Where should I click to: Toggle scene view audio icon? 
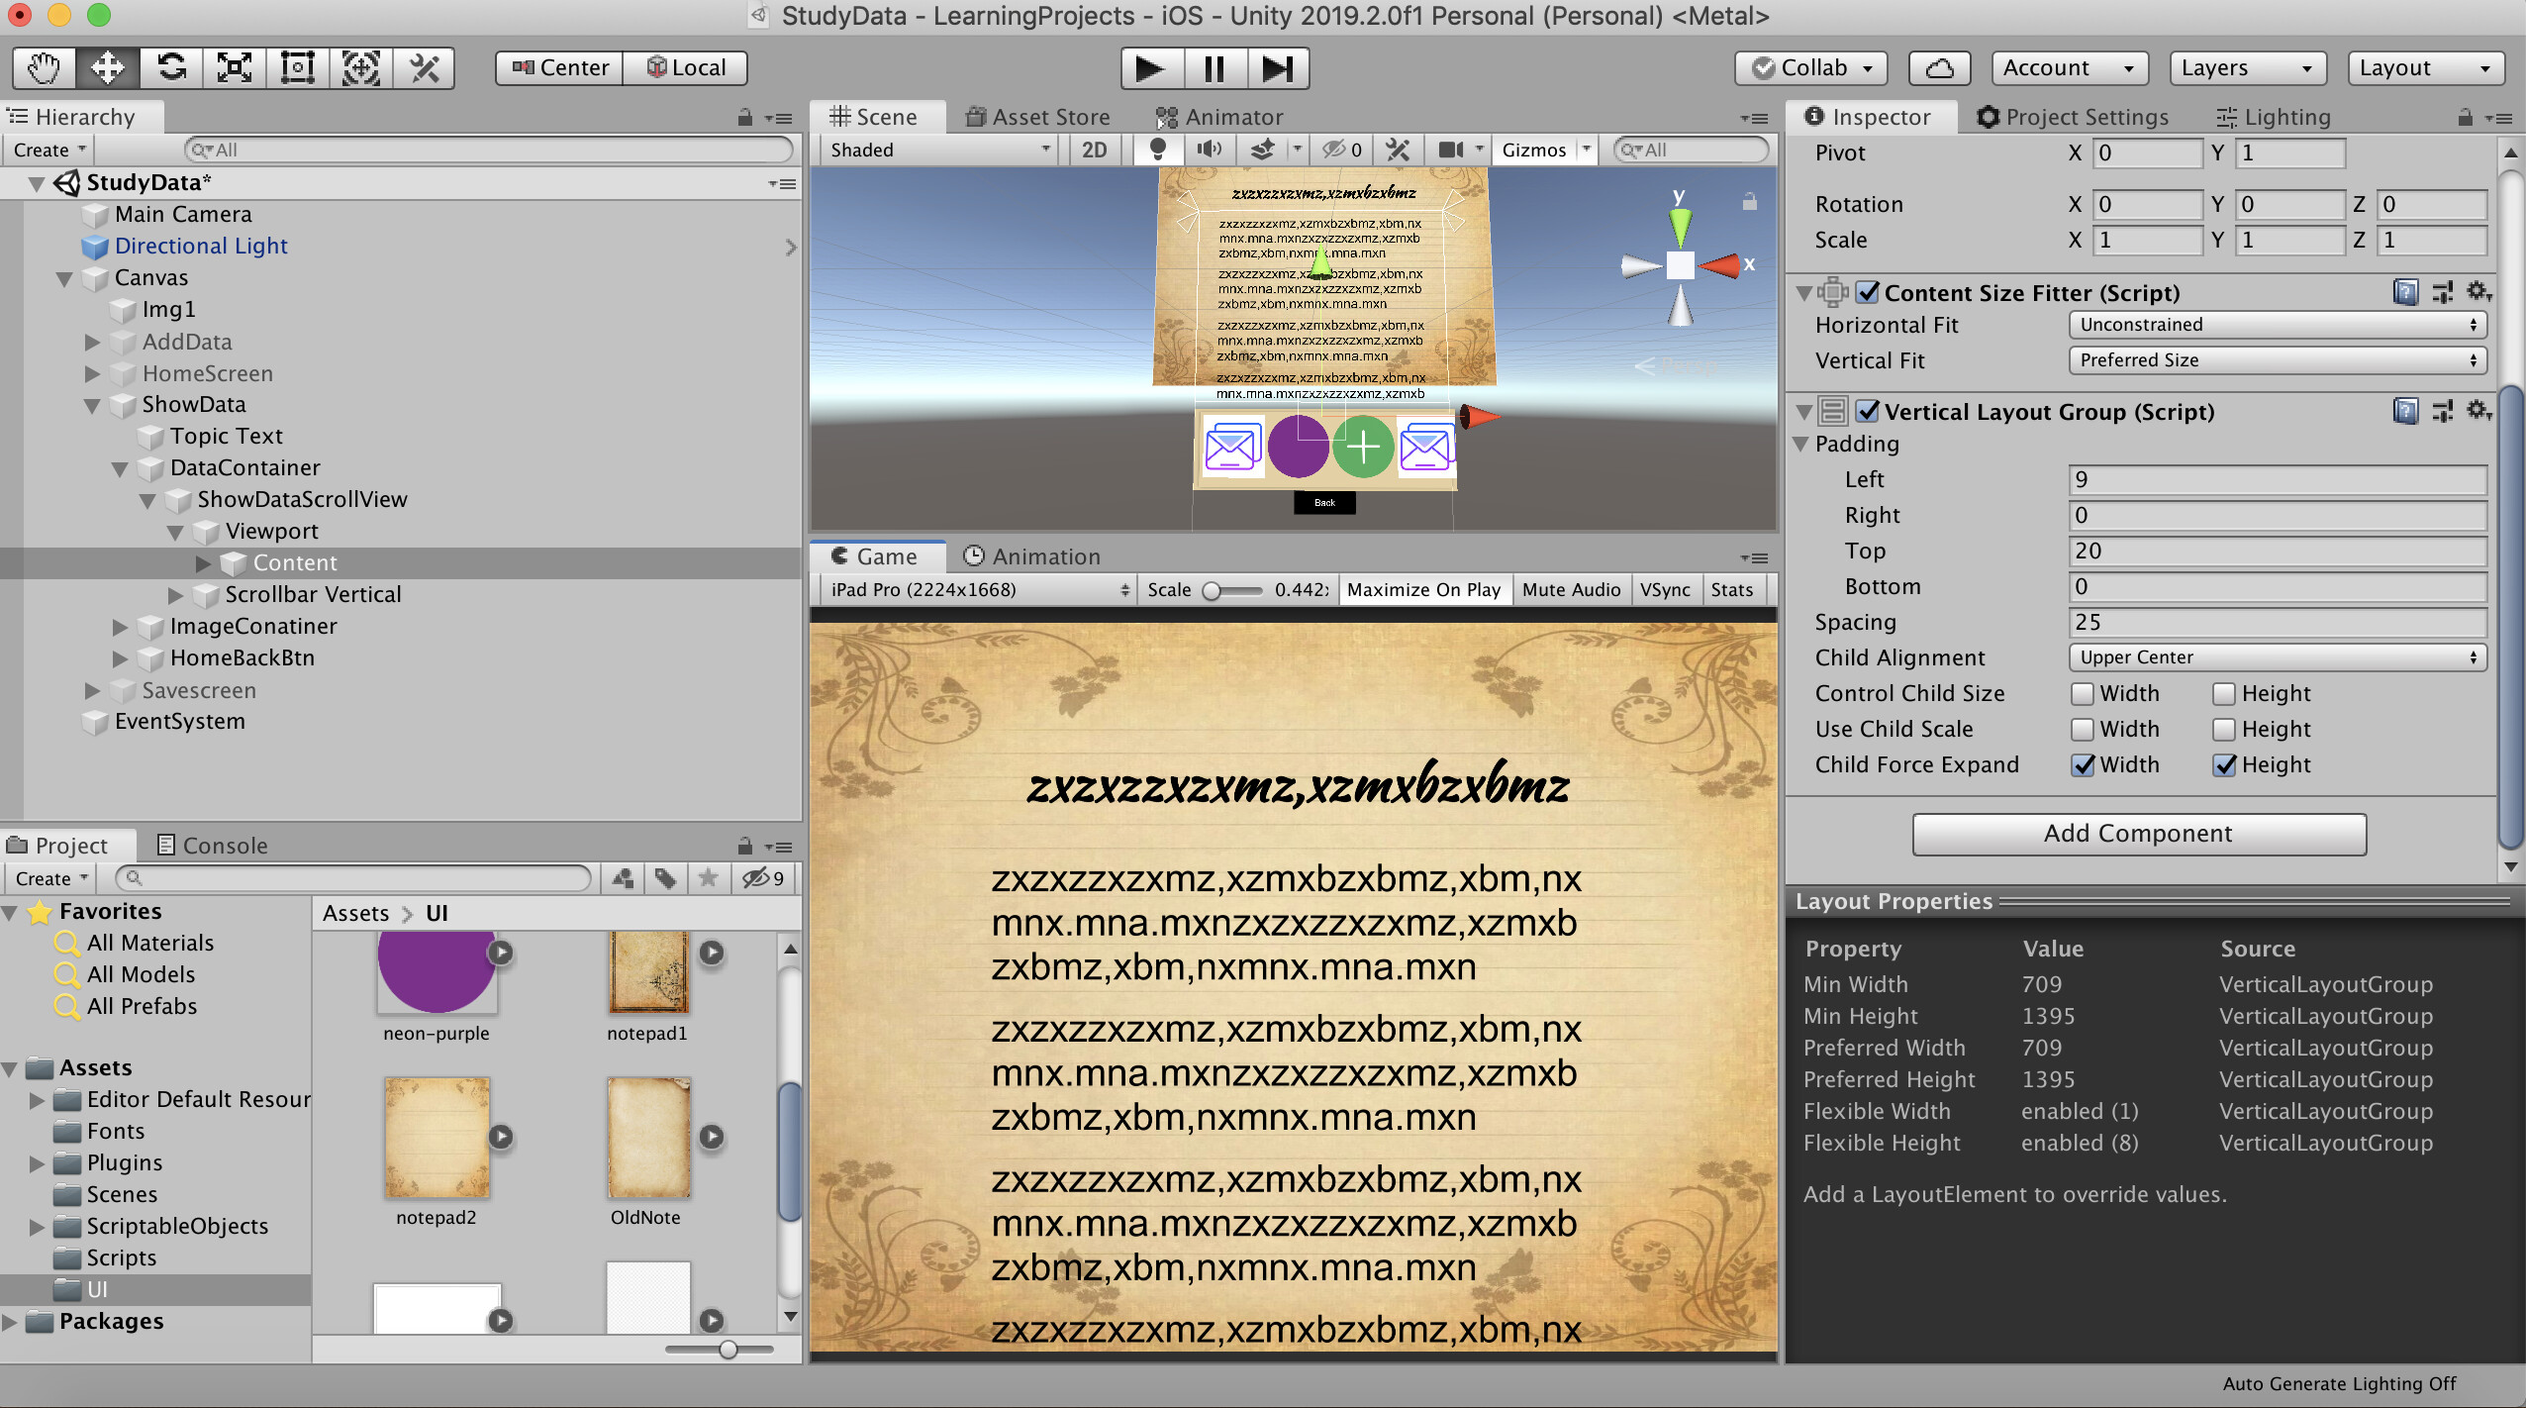click(x=1209, y=150)
